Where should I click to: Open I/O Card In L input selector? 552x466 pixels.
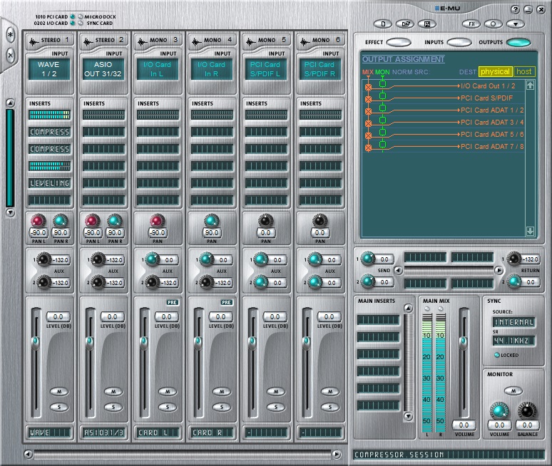158,69
